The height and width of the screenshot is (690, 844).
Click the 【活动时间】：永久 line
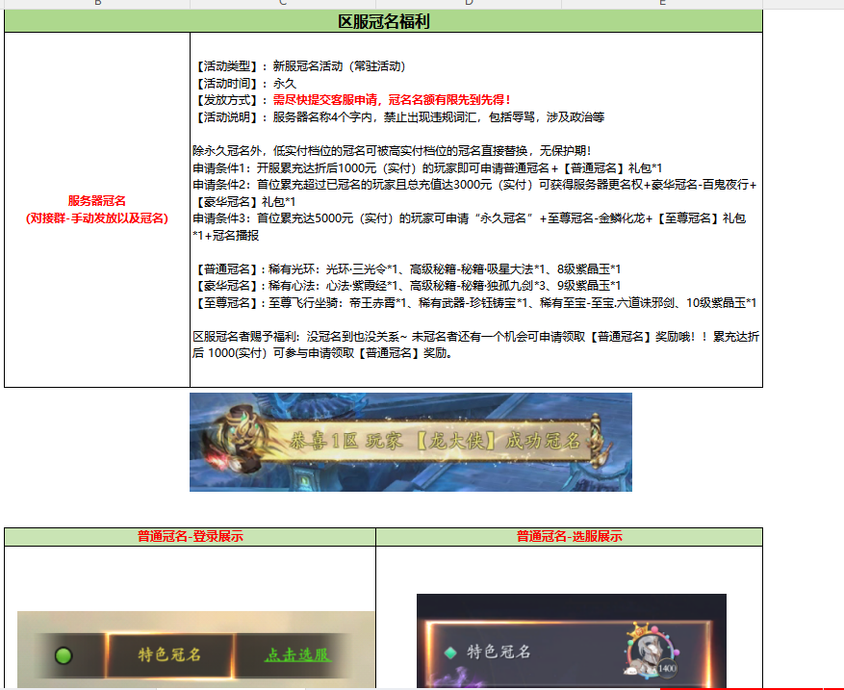[244, 84]
